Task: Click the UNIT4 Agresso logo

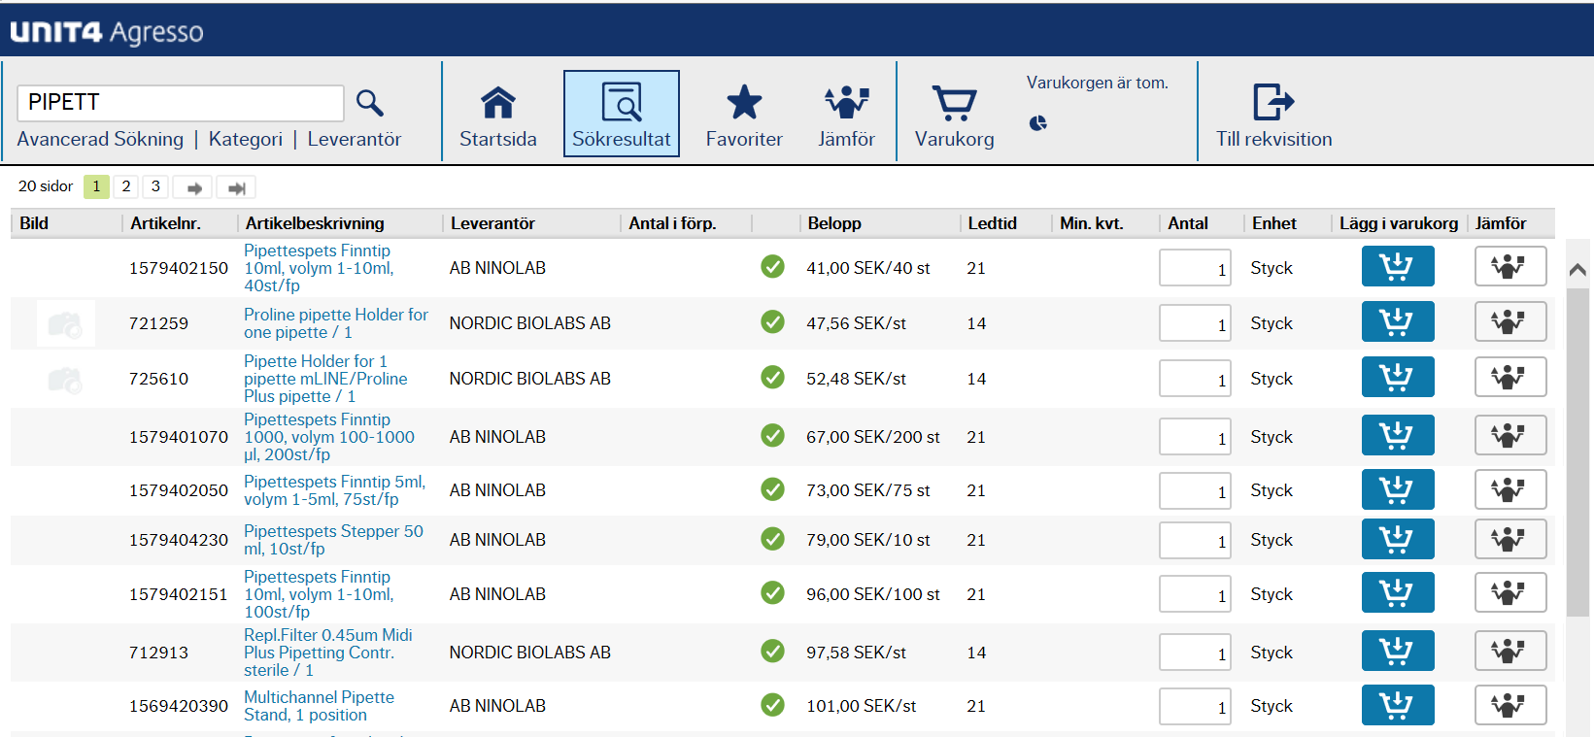Action: (107, 32)
